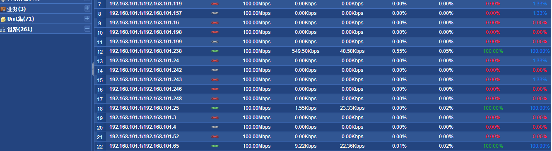Click gray link status icon in row 8

coord(215,13)
